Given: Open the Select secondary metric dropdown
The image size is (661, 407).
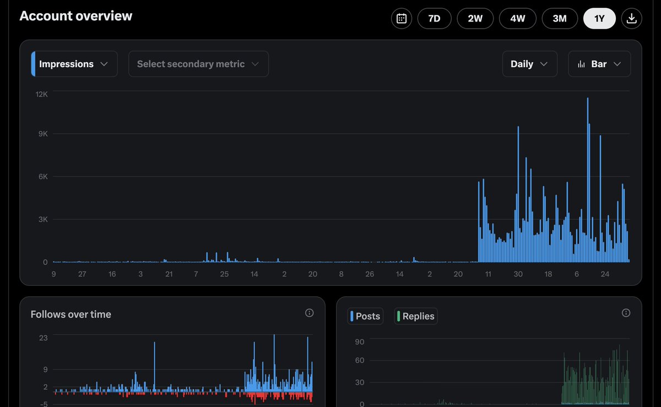Looking at the screenshot, I should click(198, 64).
